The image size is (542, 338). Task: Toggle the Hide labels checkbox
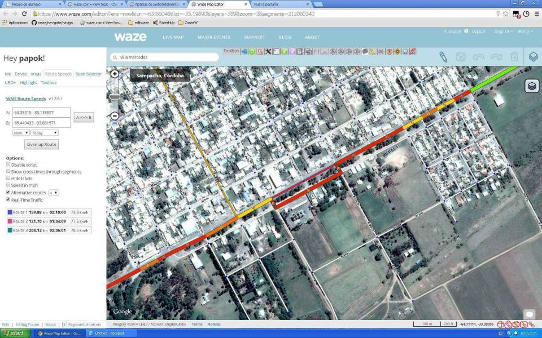pyautogui.click(x=8, y=178)
